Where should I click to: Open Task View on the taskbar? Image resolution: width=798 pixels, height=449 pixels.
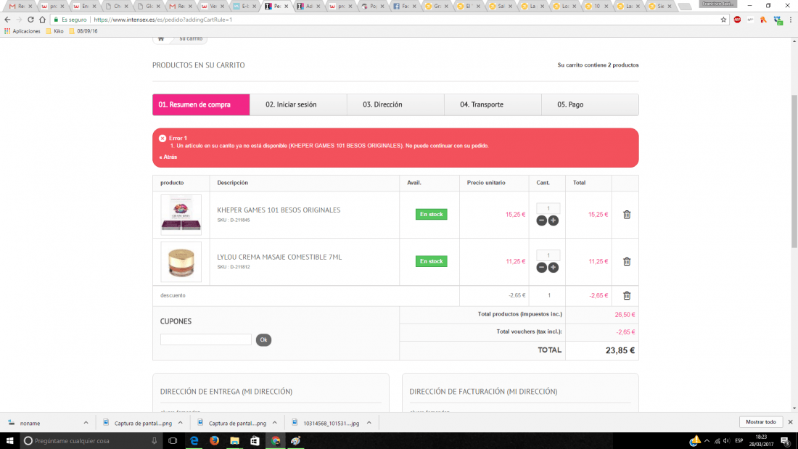pos(173,441)
